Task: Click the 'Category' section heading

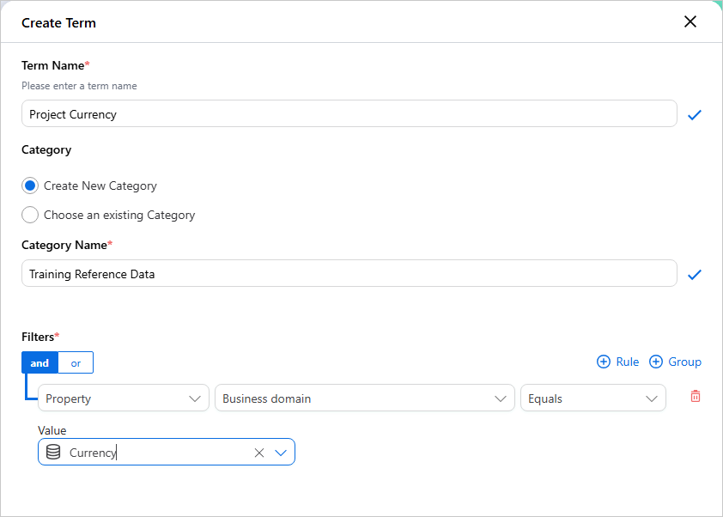Action: coord(46,150)
